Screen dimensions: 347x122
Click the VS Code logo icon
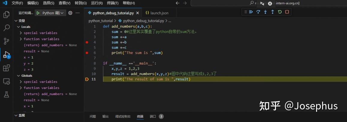point(5,3)
